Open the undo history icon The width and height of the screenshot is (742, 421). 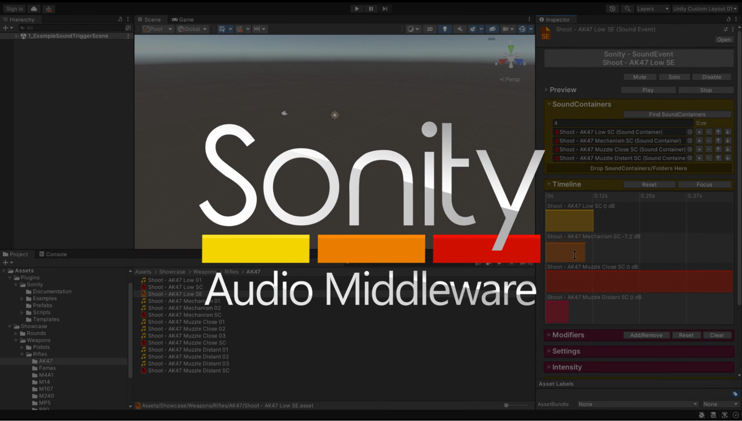tap(612, 9)
